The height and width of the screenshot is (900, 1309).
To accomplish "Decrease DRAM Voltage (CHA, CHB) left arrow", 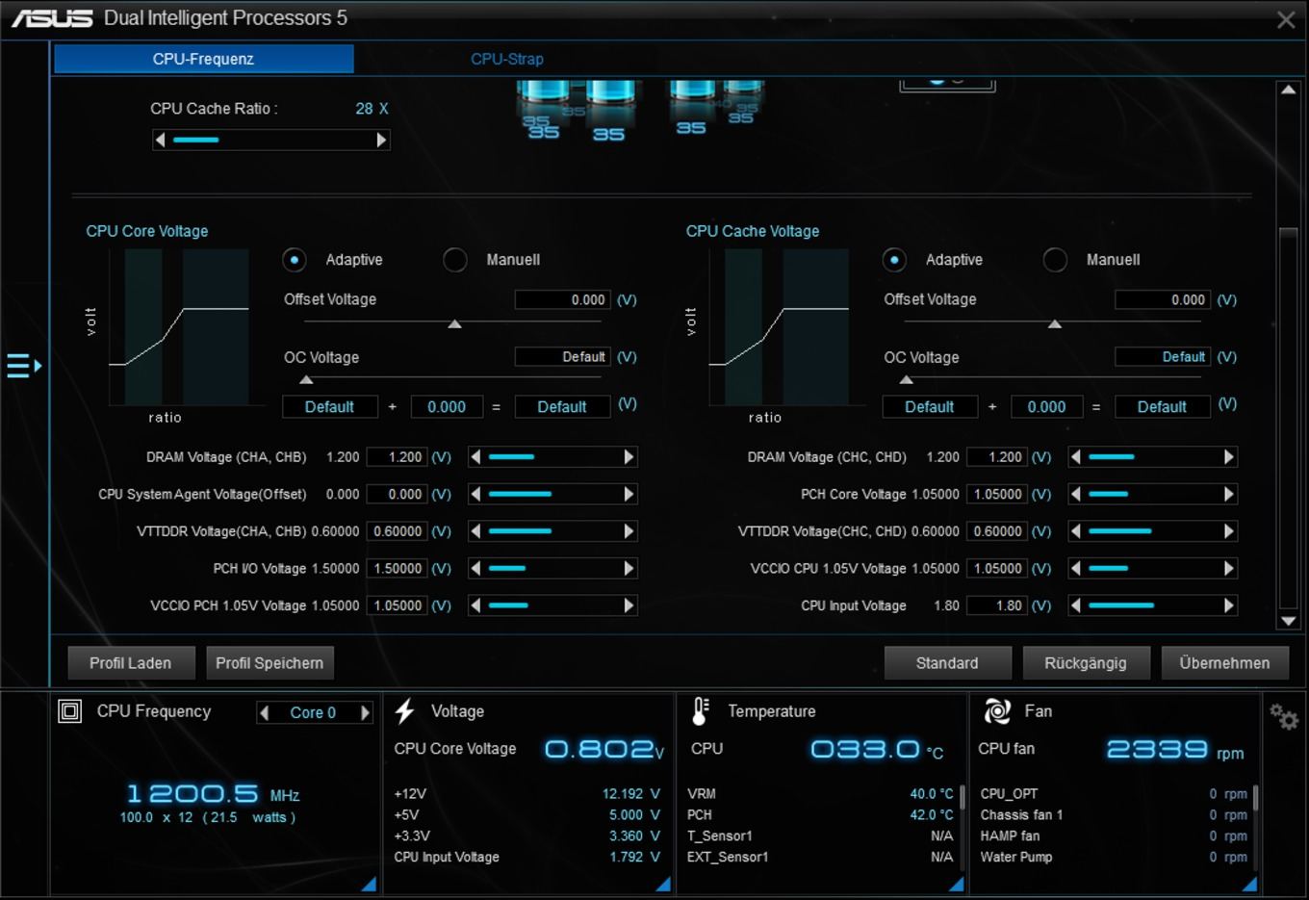I will (475, 457).
